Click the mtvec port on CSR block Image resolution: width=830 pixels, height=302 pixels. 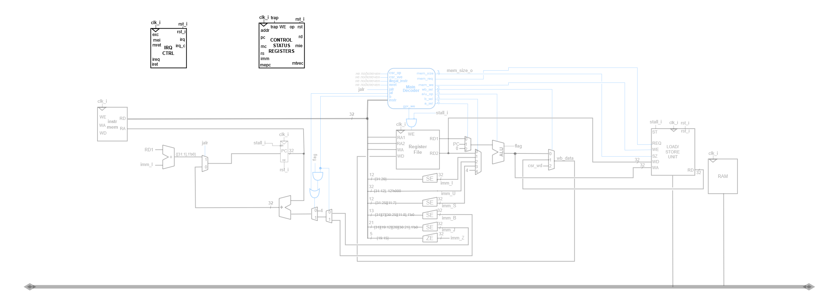[x=298, y=63]
